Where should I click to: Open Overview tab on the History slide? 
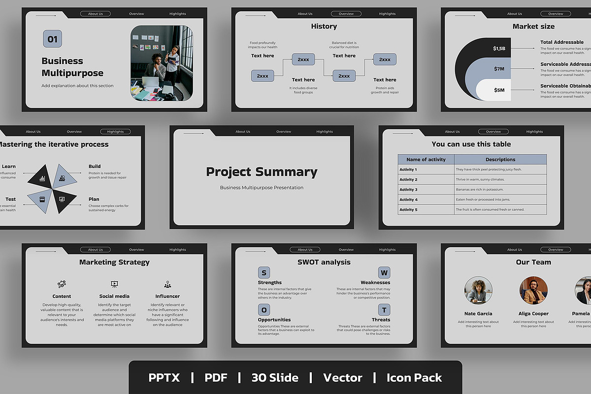pyautogui.click(x=346, y=14)
